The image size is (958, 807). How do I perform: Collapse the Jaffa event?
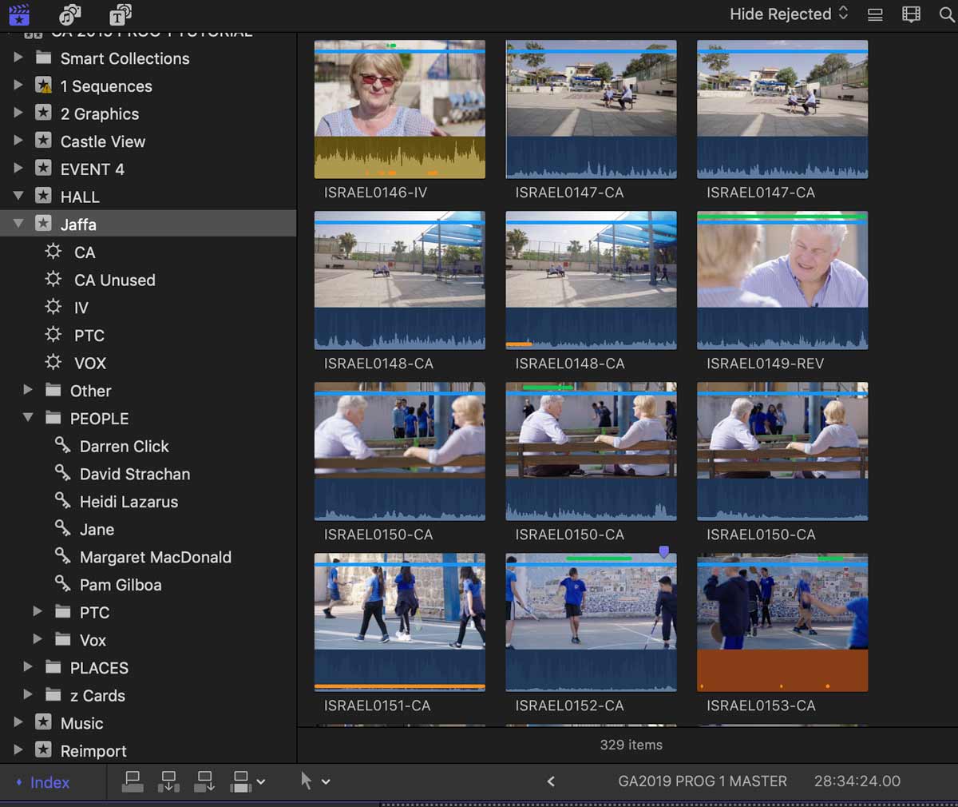click(18, 224)
